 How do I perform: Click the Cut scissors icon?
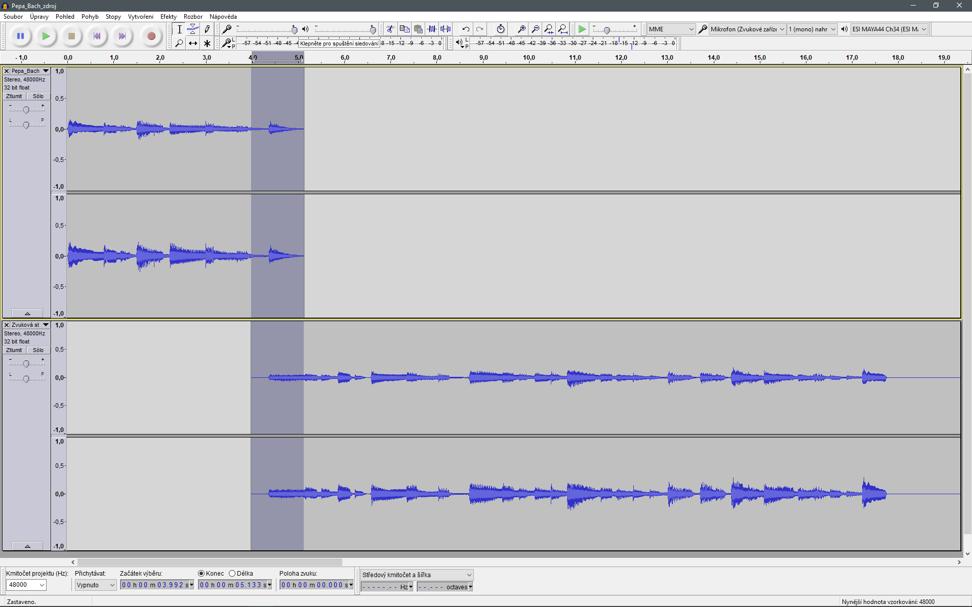point(390,29)
